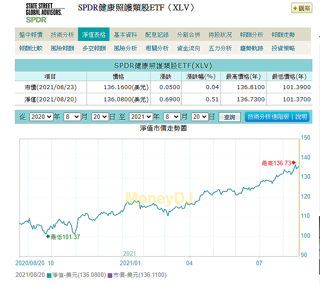Open the 持股狀況 tab
The height and width of the screenshot is (285, 320).
point(220,35)
